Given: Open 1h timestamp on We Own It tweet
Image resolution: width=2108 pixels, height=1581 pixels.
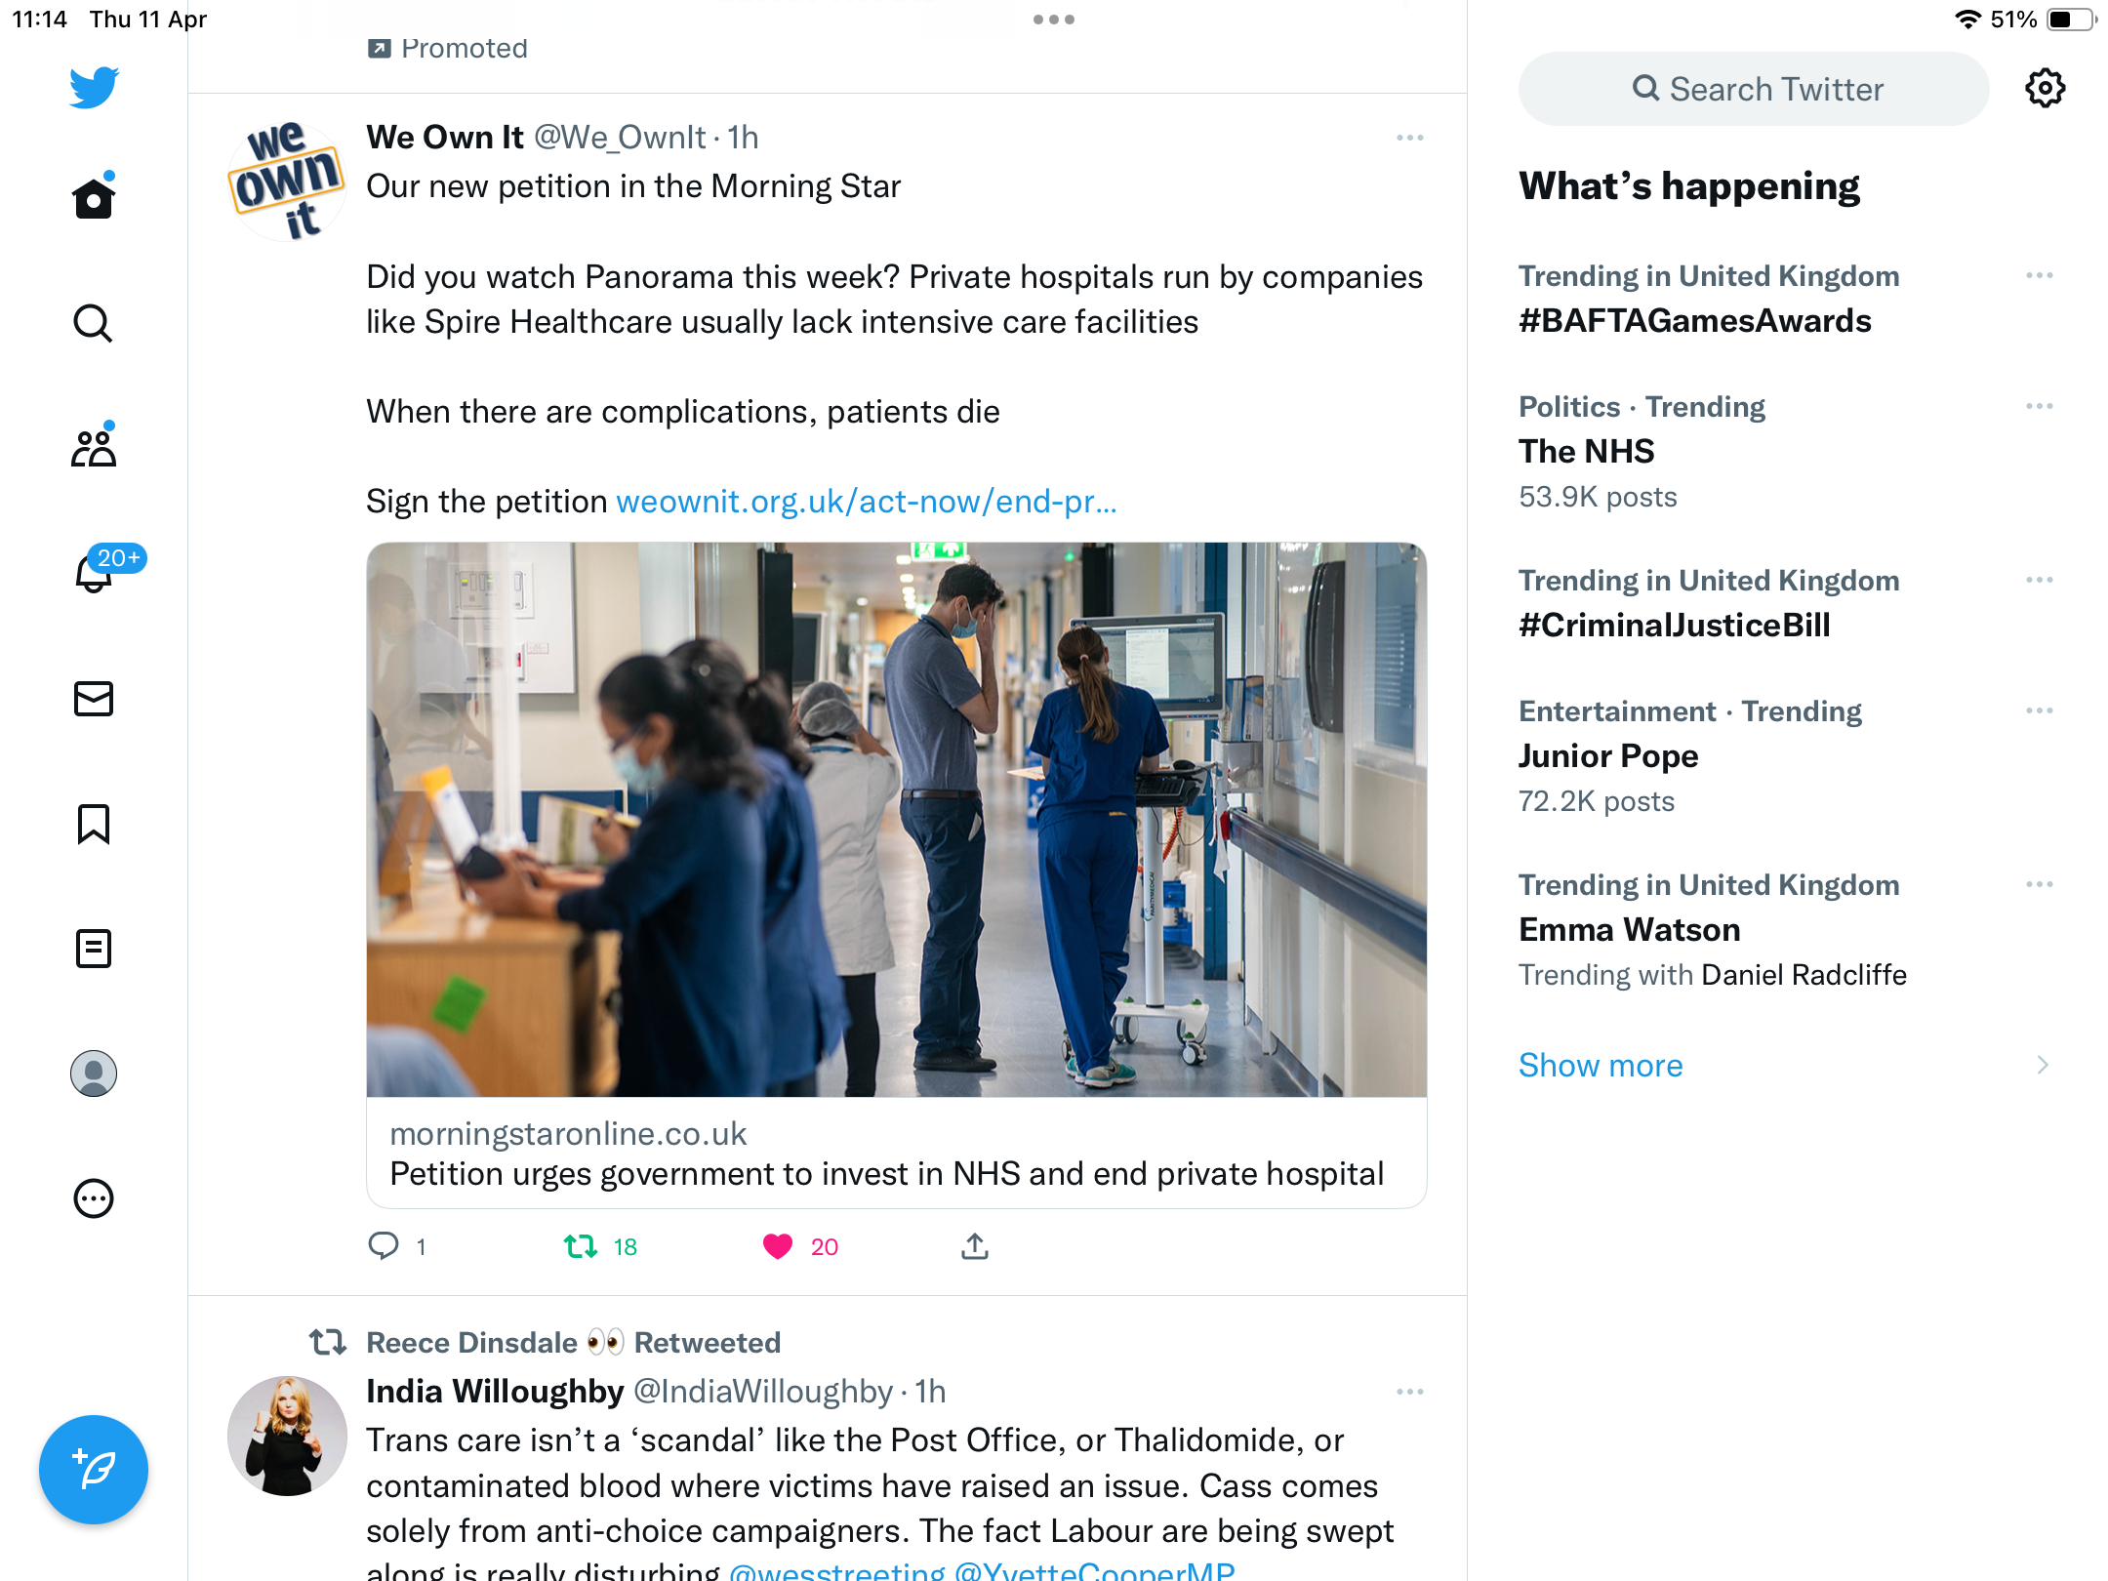Looking at the screenshot, I should coord(743,138).
